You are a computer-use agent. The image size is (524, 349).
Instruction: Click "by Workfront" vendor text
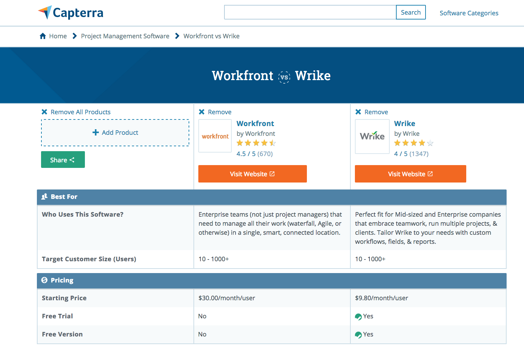(256, 133)
